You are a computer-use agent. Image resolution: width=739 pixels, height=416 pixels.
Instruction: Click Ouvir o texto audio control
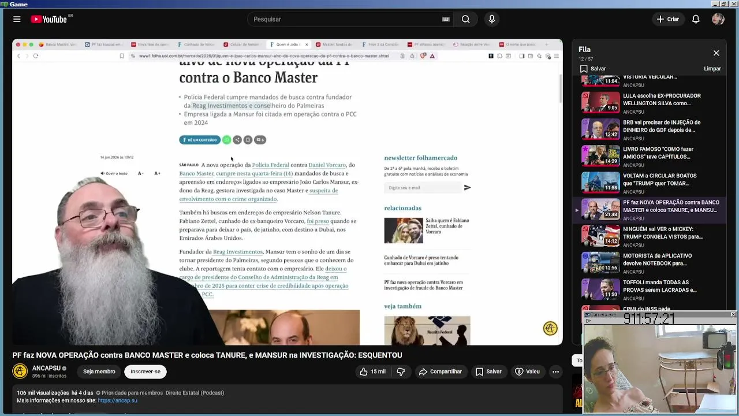point(114,173)
